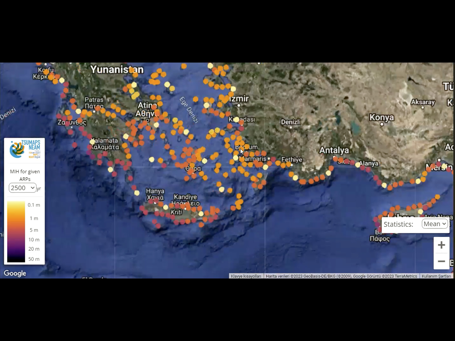Click the Hanya city label on Crete
Viewport: 455px width, 341px height.
[155, 194]
